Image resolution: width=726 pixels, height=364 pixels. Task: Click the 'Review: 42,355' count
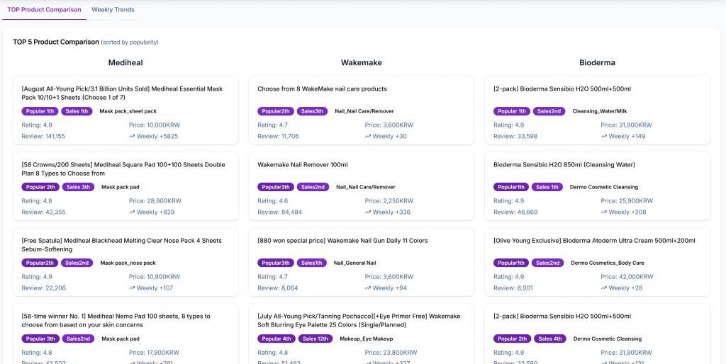pyautogui.click(x=43, y=212)
